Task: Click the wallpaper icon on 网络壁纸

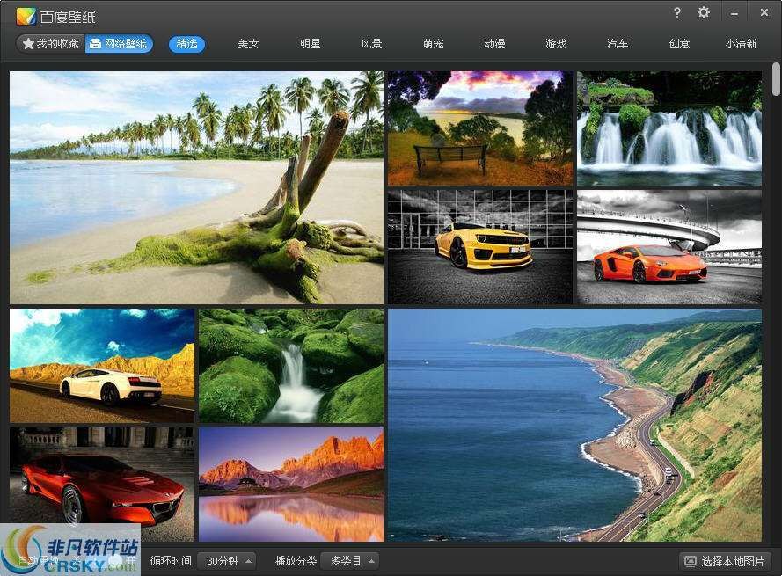Action: (x=93, y=41)
